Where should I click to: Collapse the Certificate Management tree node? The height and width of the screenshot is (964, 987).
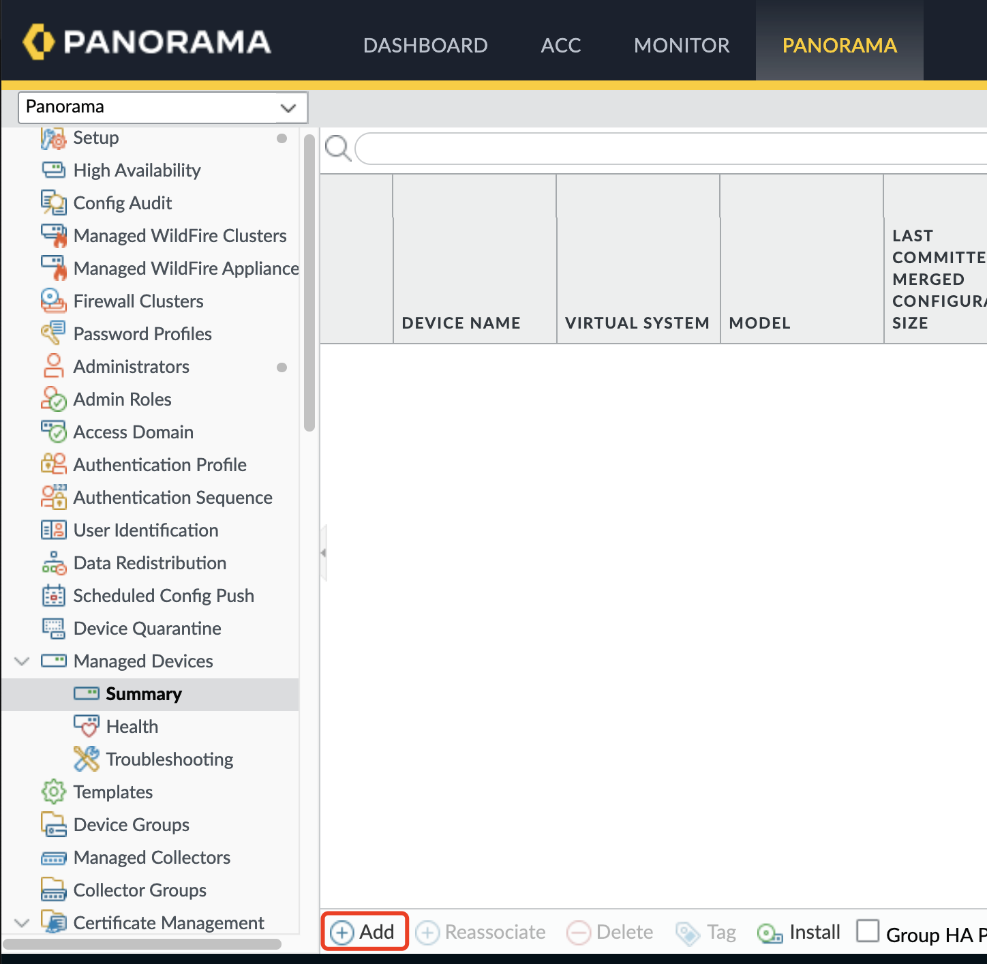tap(22, 922)
